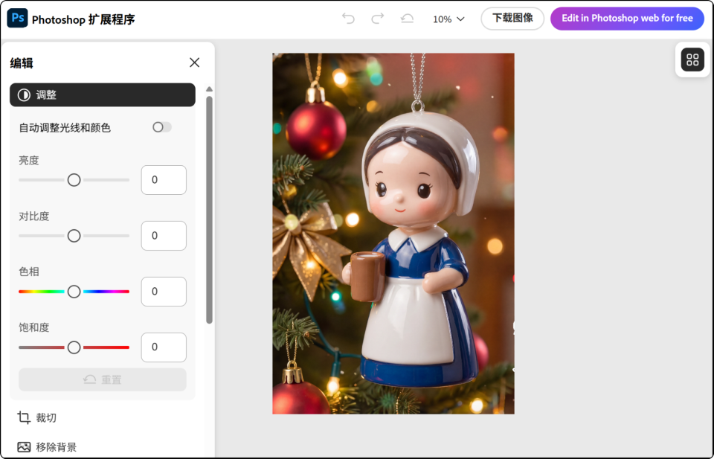Select the 调整 section tab
The width and height of the screenshot is (714, 459).
[x=103, y=94]
